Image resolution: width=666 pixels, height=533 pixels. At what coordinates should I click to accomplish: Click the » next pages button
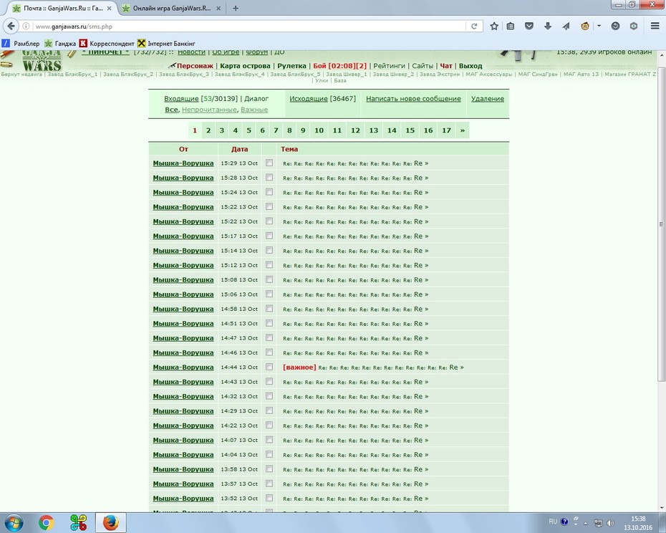[x=463, y=130]
